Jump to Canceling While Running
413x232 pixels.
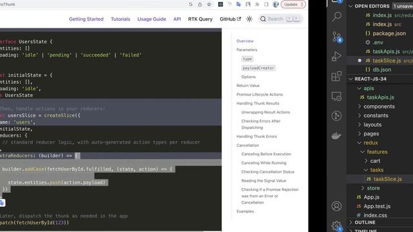point(264,163)
